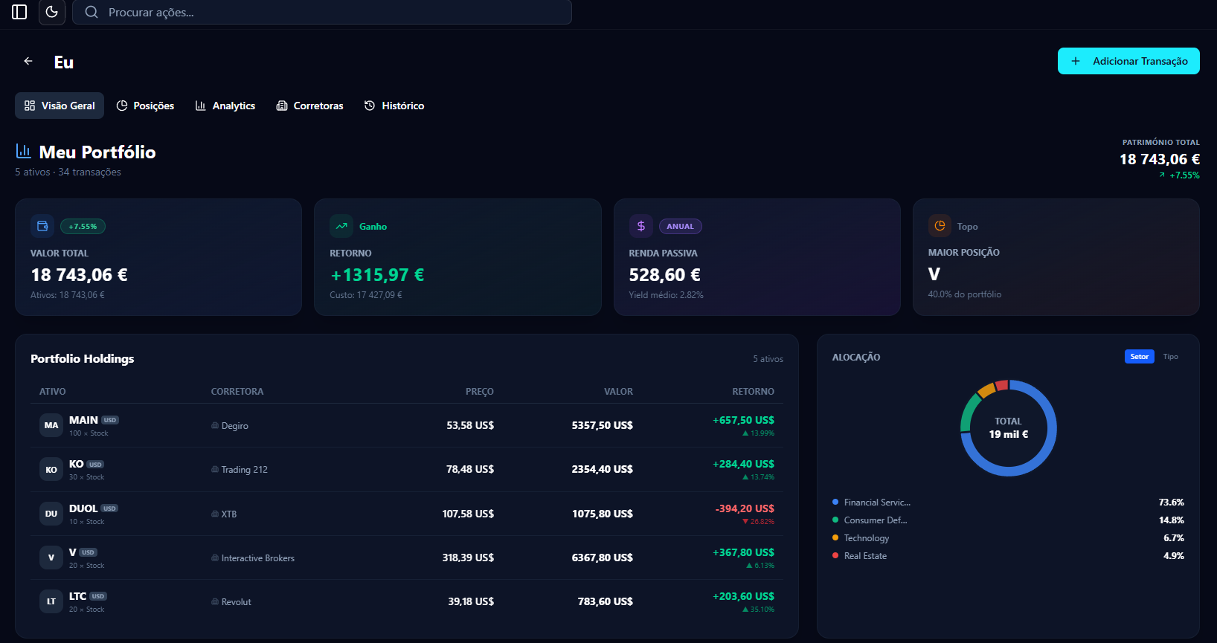Click the arrow icon next to patrimônio +7.55%
This screenshot has width=1217, height=643.
(x=1162, y=175)
